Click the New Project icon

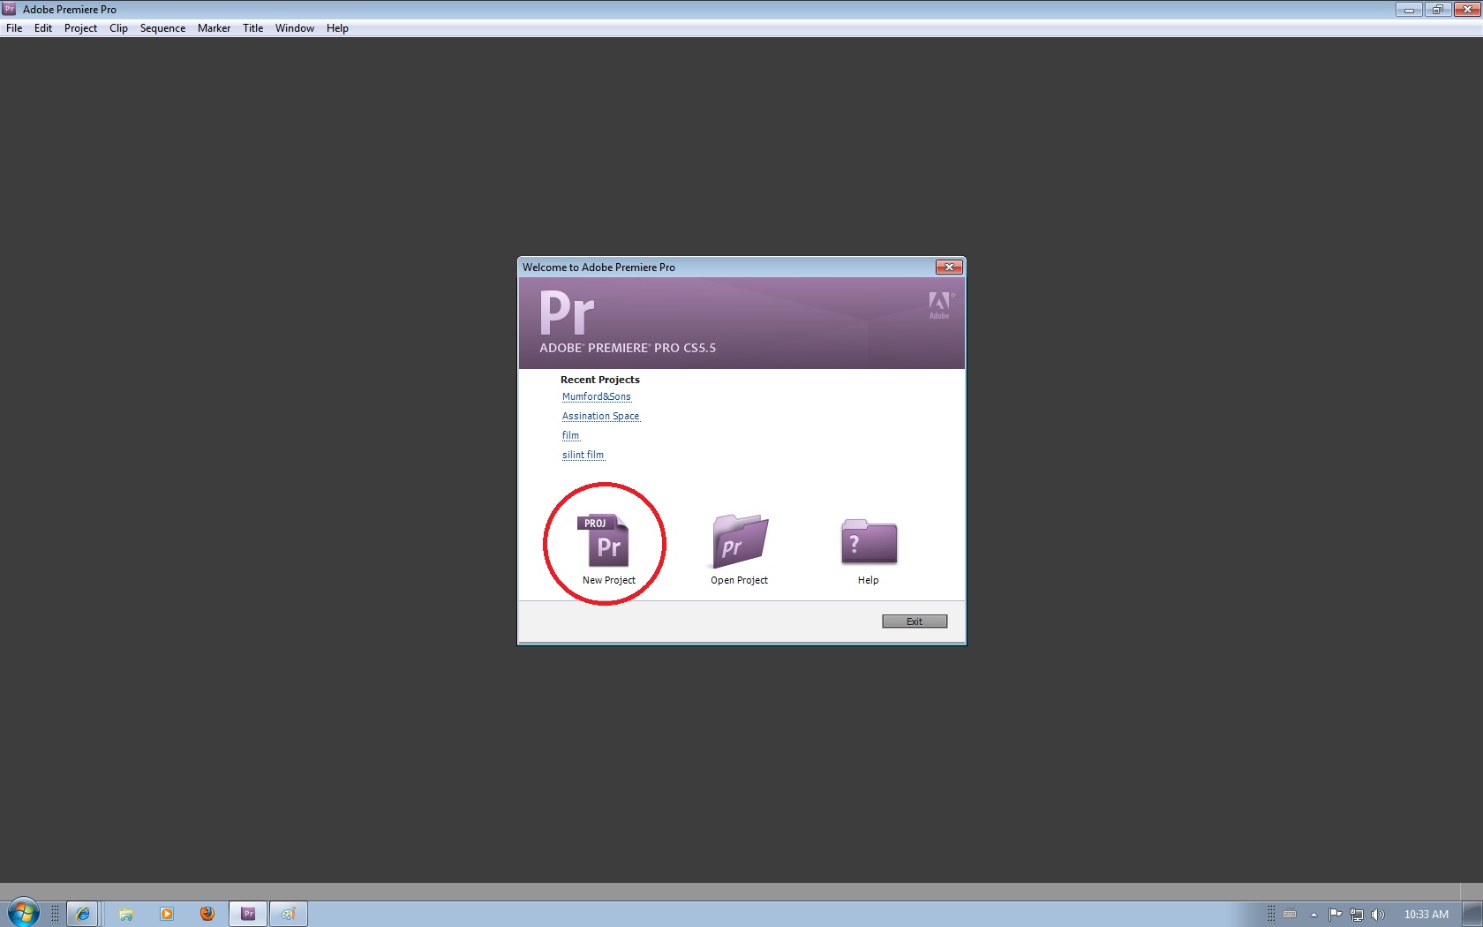pyautogui.click(x=604, y=540)
